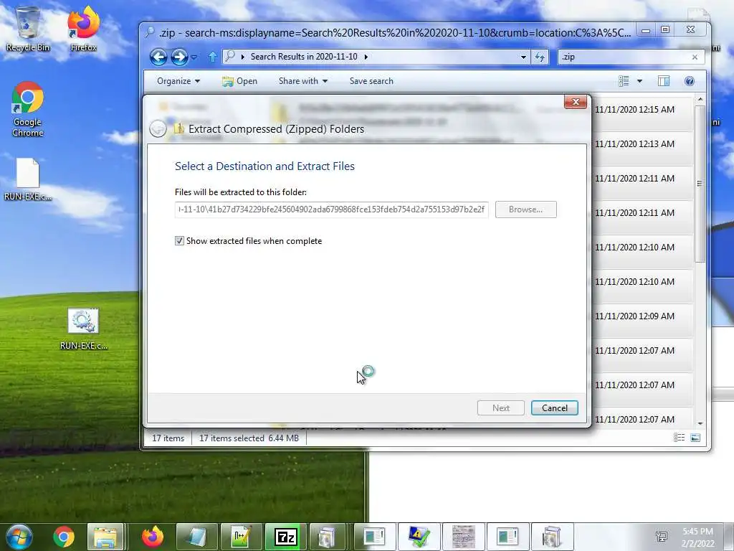Launch Firefox from the desktop shortcut
The height and width of the screenshot is (551, 734).
click(83, 29)
